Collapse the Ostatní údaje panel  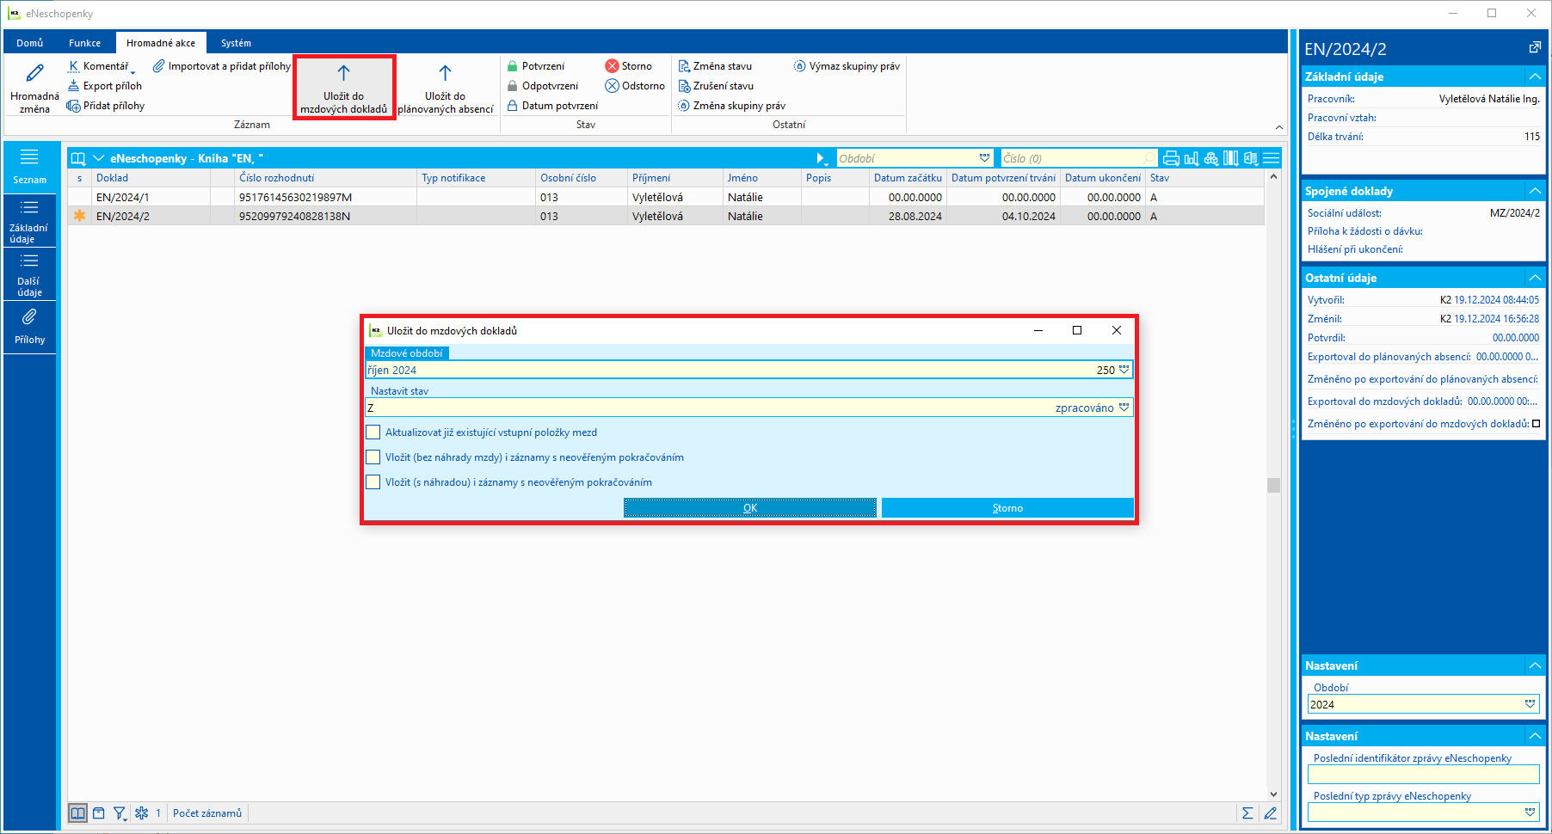(1535, 278)
